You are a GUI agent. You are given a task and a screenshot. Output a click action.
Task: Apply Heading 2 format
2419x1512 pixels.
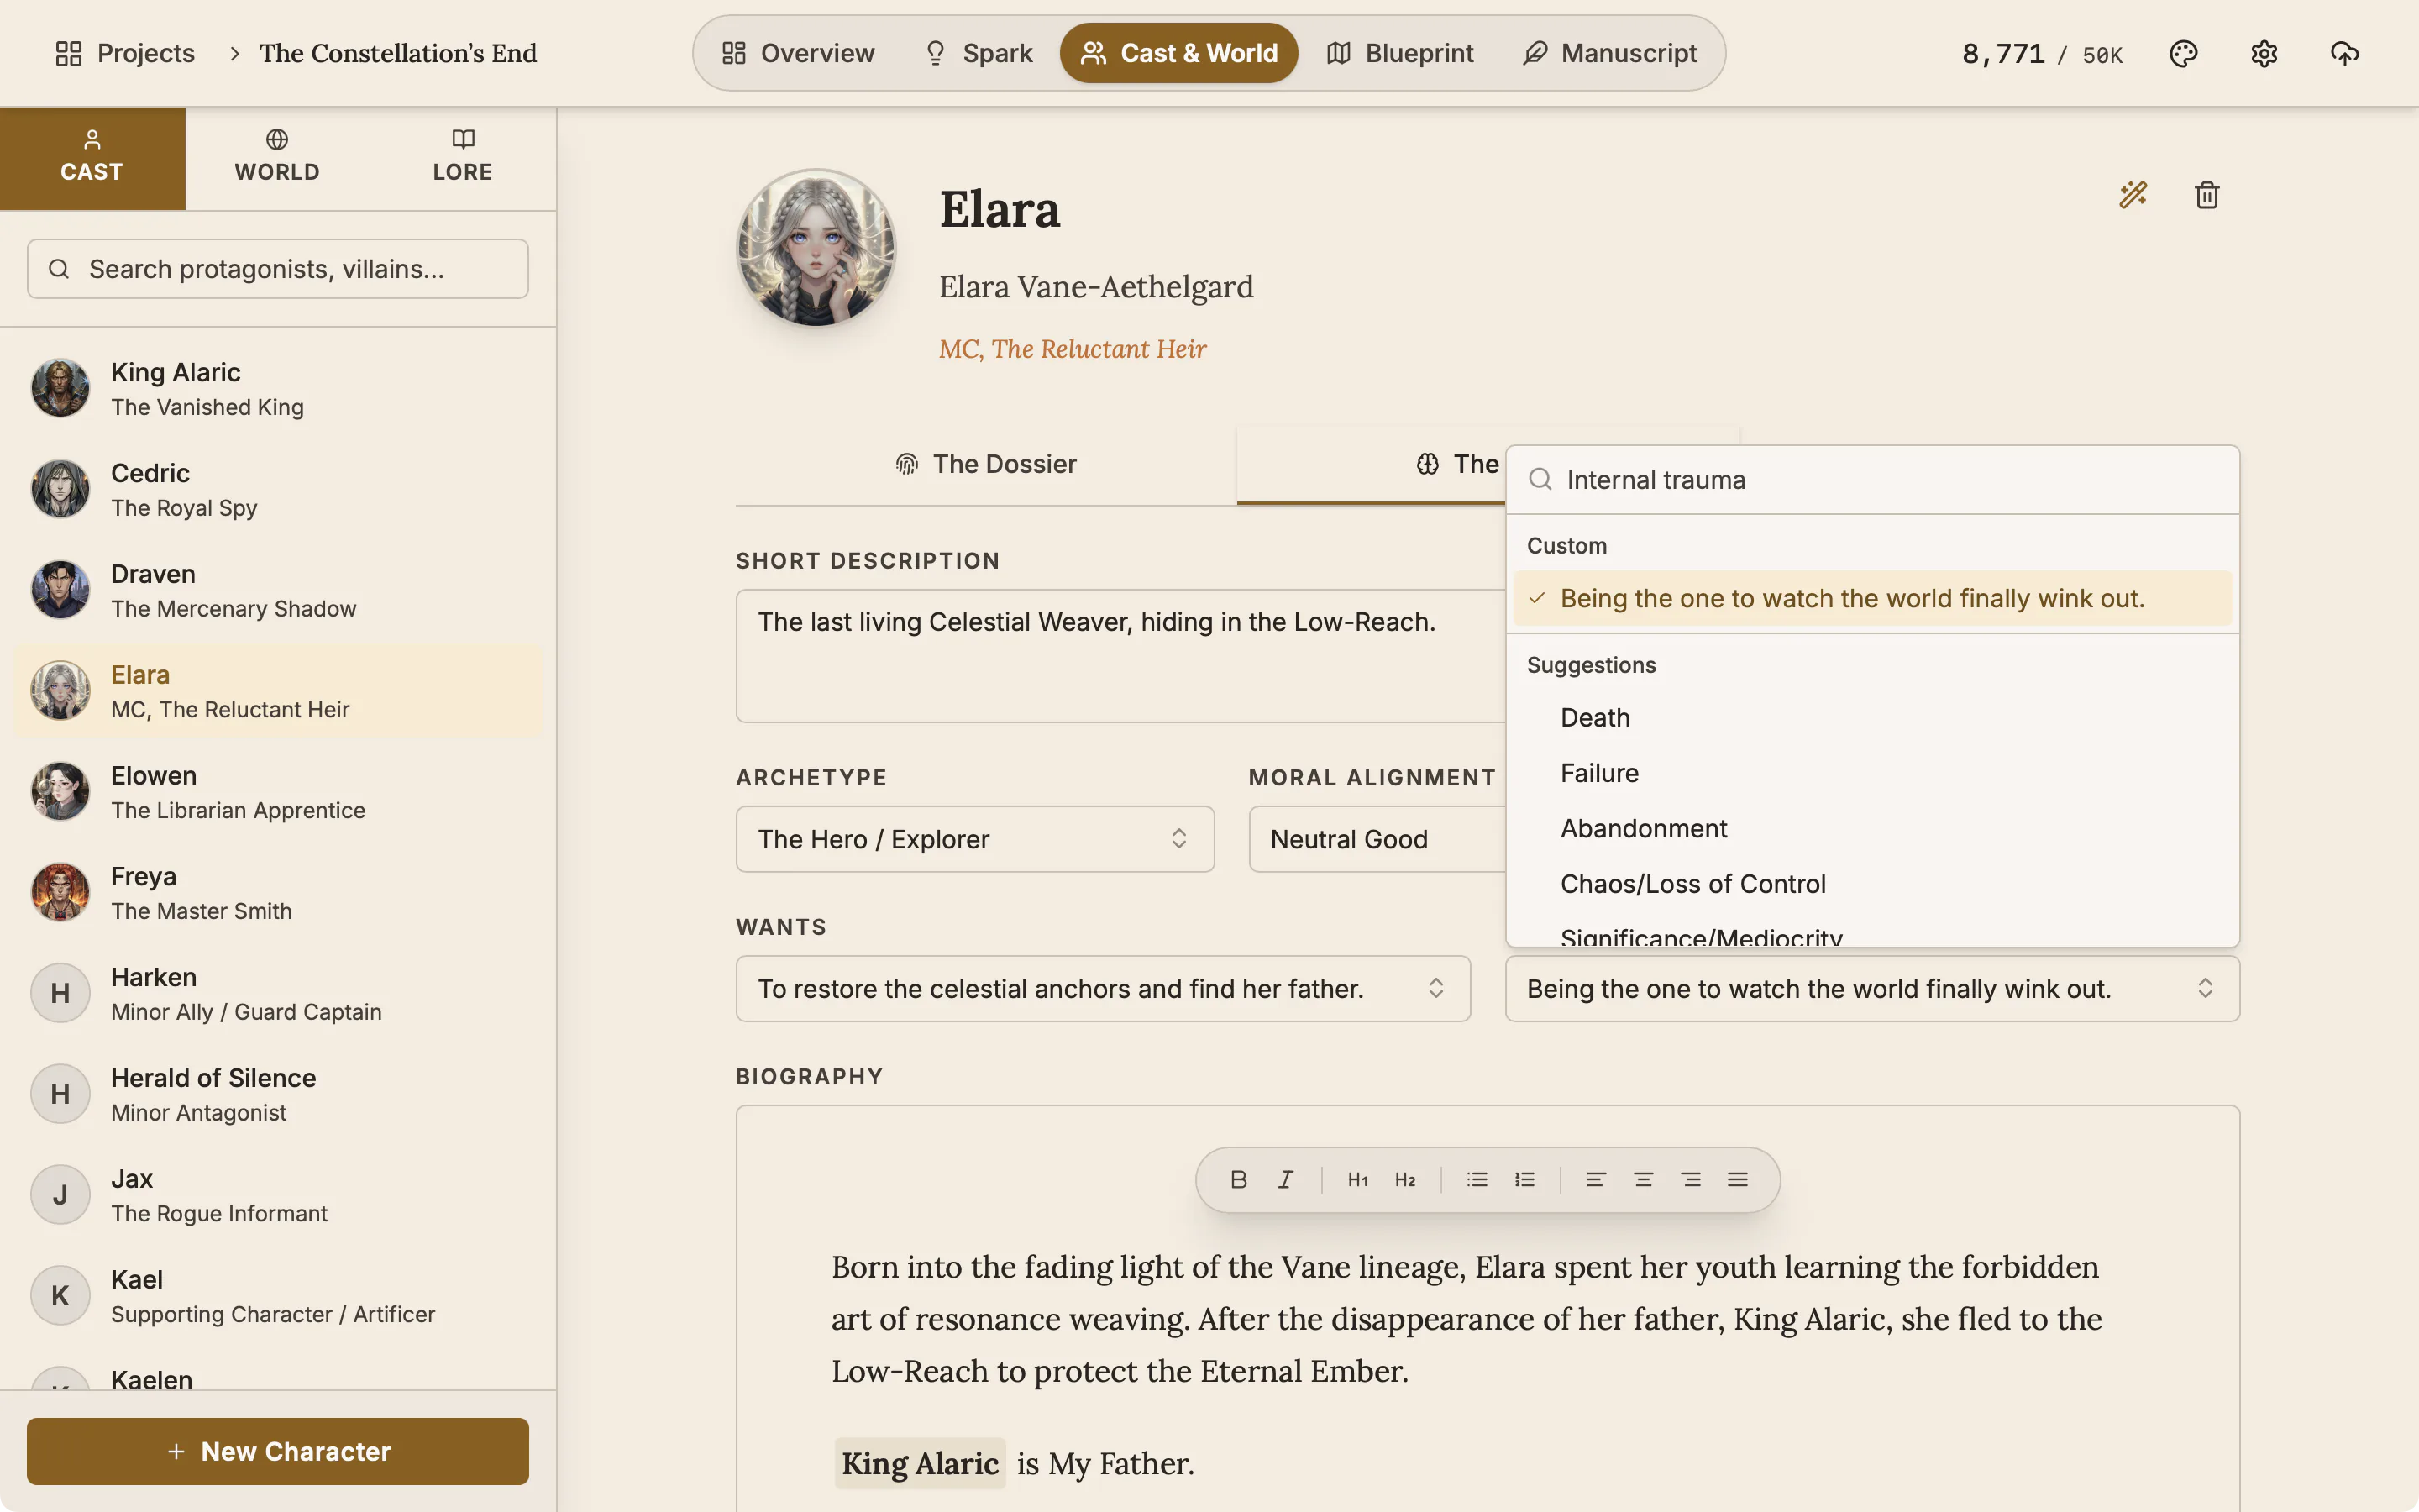click(1405, 1179)
